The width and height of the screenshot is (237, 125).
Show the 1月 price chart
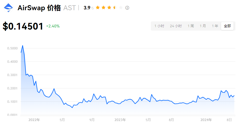pos(203,26)
